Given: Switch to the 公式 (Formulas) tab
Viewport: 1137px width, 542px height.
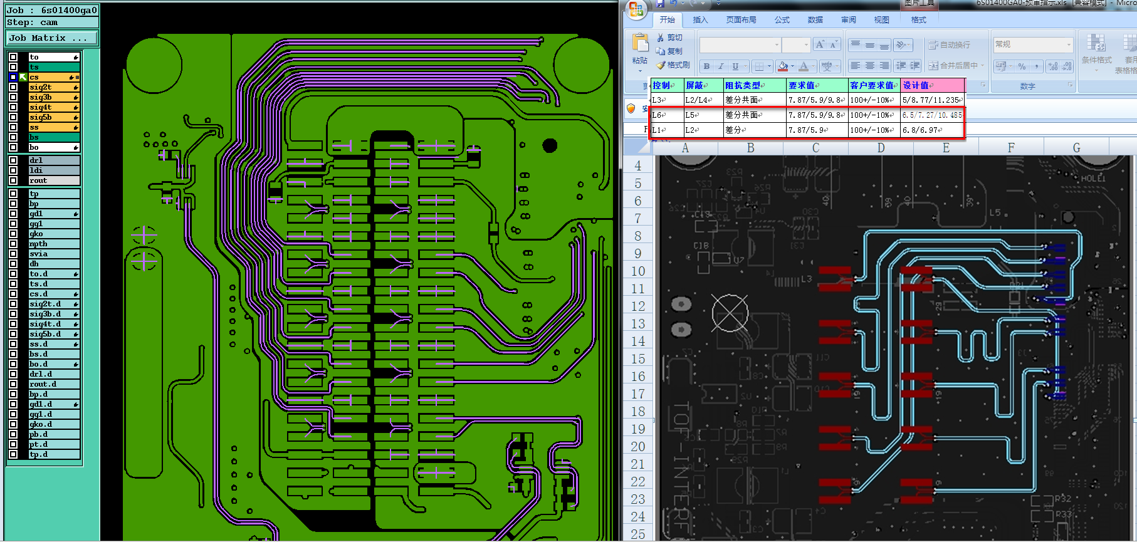Looking at the screenshot, I should tap(782, 20).
